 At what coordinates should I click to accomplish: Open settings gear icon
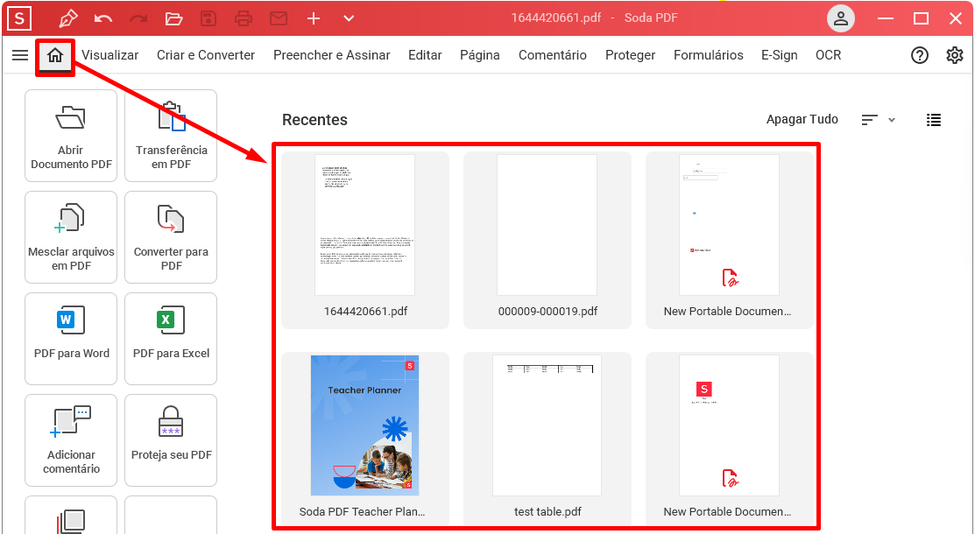[955, 55]
